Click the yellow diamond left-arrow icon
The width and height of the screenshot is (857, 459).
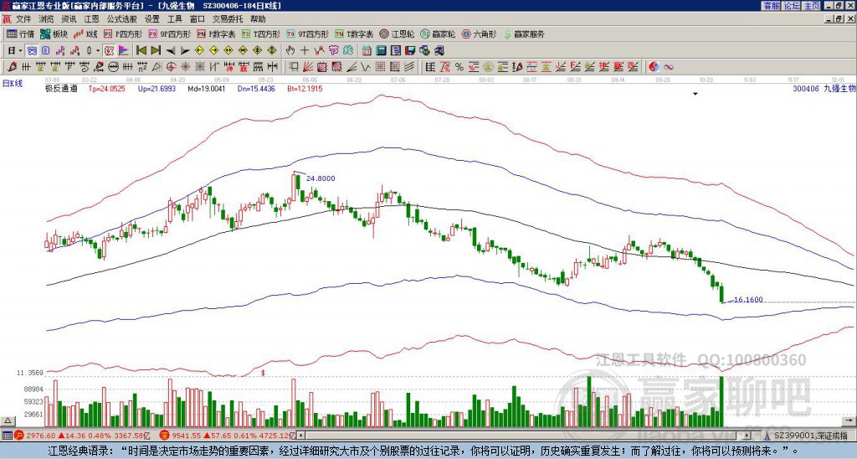(199, 50)
